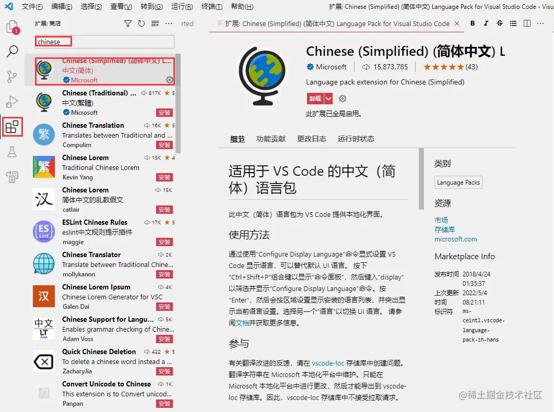Install Chinese Translation by Compulim
Viewport: 554px width, 412px height.
click(x=164, y=145)
